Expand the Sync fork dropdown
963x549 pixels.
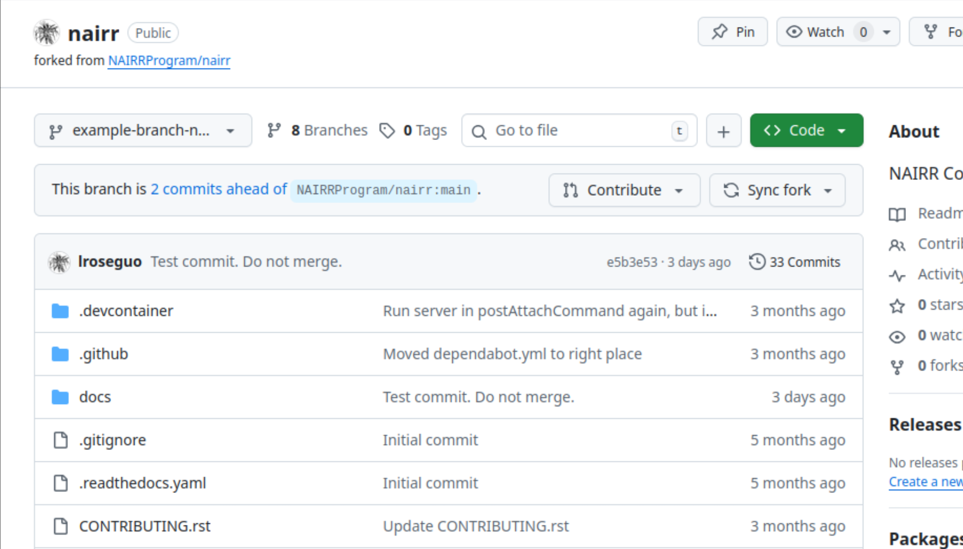click(x=777, y=190)
